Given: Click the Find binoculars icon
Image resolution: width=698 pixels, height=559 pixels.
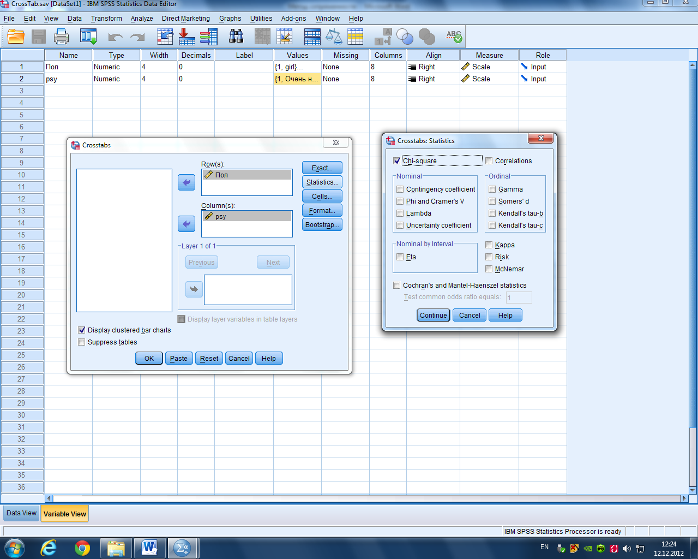Looking at the screenshot, I should click(x=236, y=37).
